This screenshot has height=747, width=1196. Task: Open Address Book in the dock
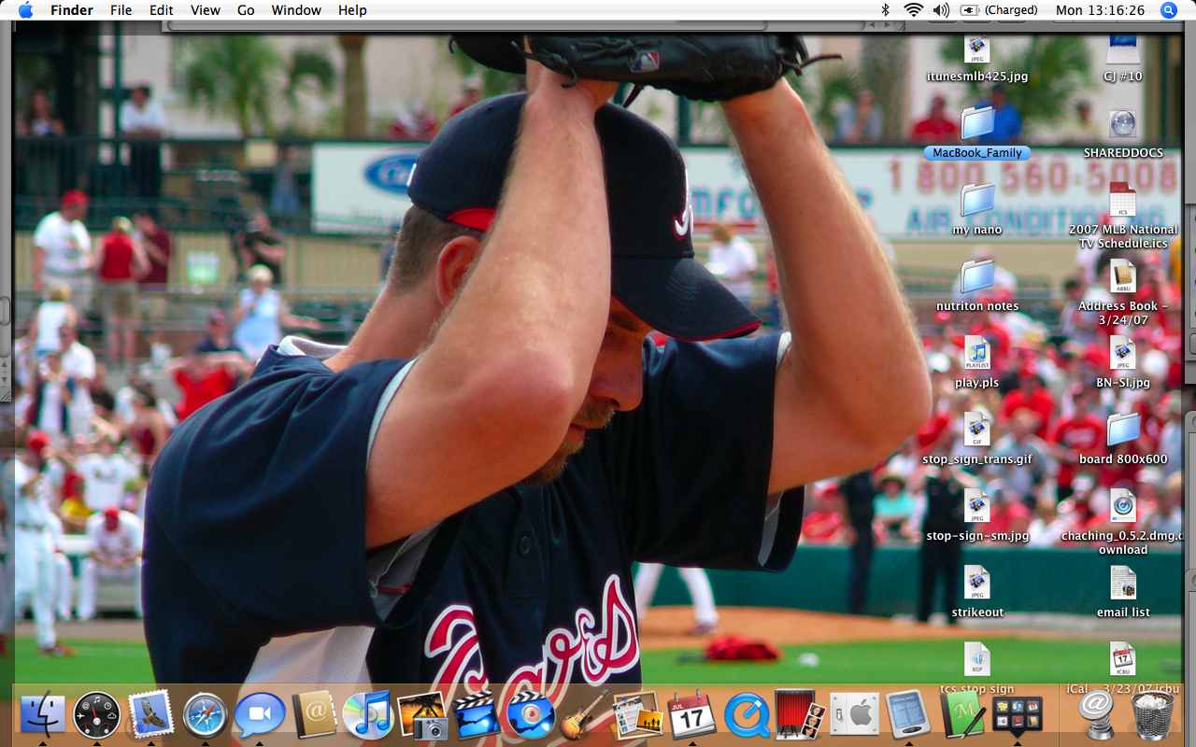314,715
